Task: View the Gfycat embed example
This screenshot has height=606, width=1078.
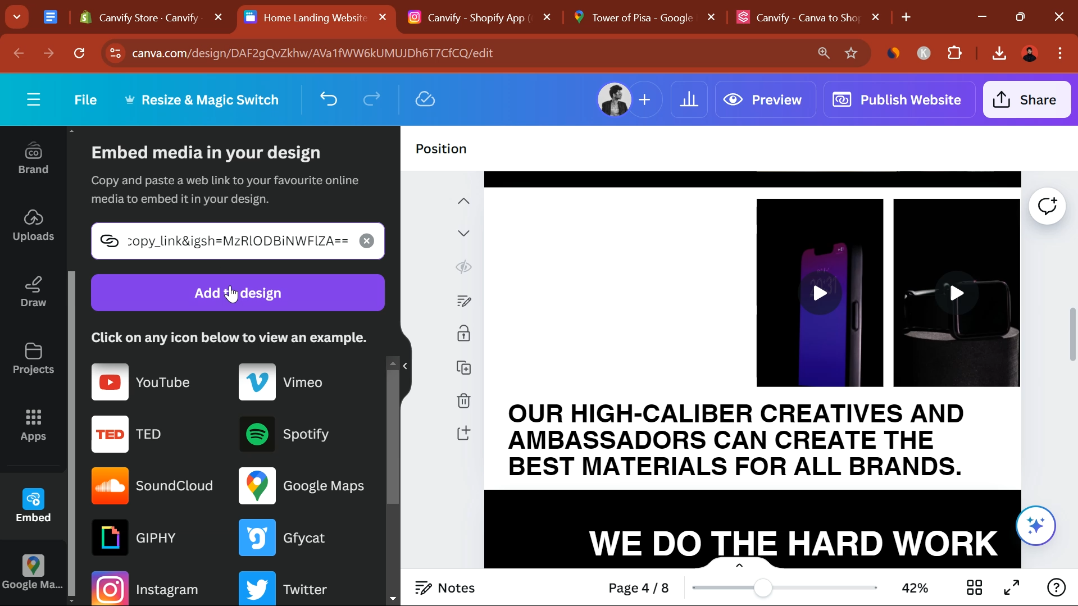Action: [281, 538]
